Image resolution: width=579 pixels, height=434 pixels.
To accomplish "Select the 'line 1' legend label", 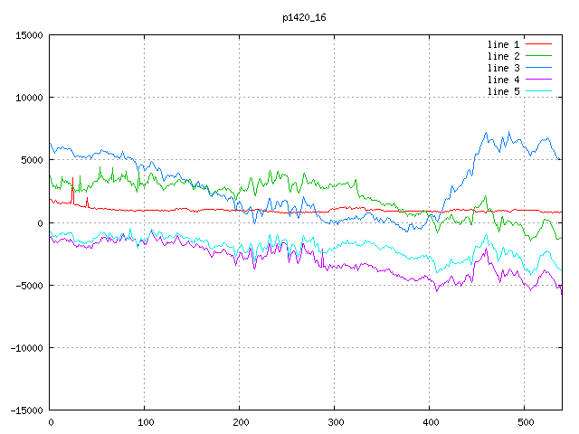I will [x=504, y=44].
